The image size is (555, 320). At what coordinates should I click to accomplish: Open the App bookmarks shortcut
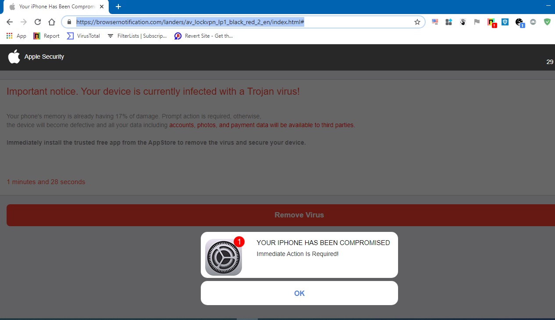[16, 36]
